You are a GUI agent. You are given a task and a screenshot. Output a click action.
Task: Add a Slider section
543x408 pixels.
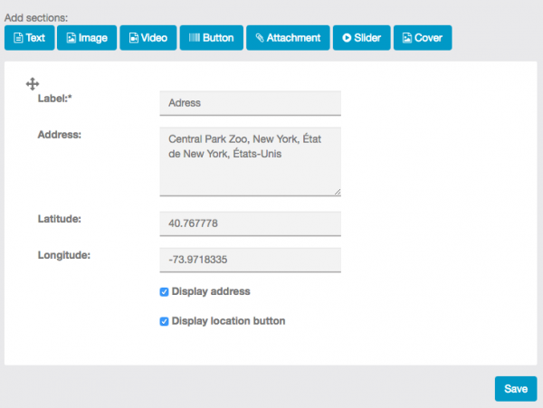pyautogui.click(x=361, y=38)
